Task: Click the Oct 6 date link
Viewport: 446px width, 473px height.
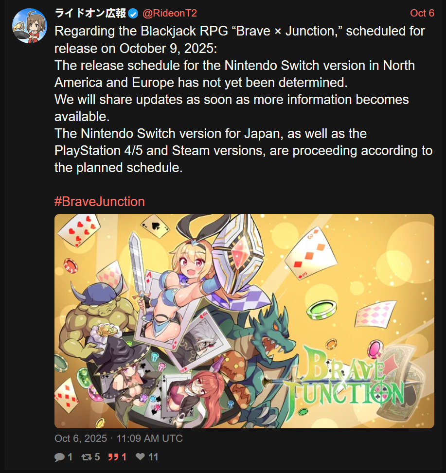Action: click(422, 13)
